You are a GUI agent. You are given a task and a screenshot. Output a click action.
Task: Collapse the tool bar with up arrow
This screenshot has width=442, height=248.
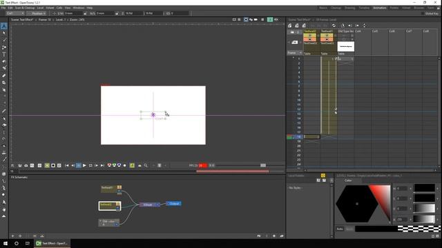pyautogui.click(x=4, y=216)
